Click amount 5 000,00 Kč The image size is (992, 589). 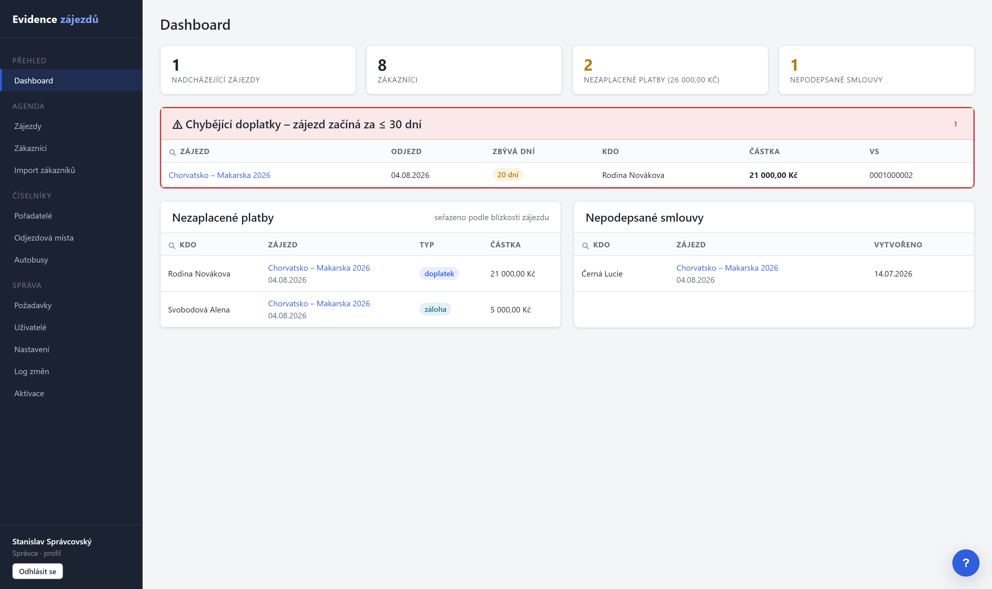510,310
